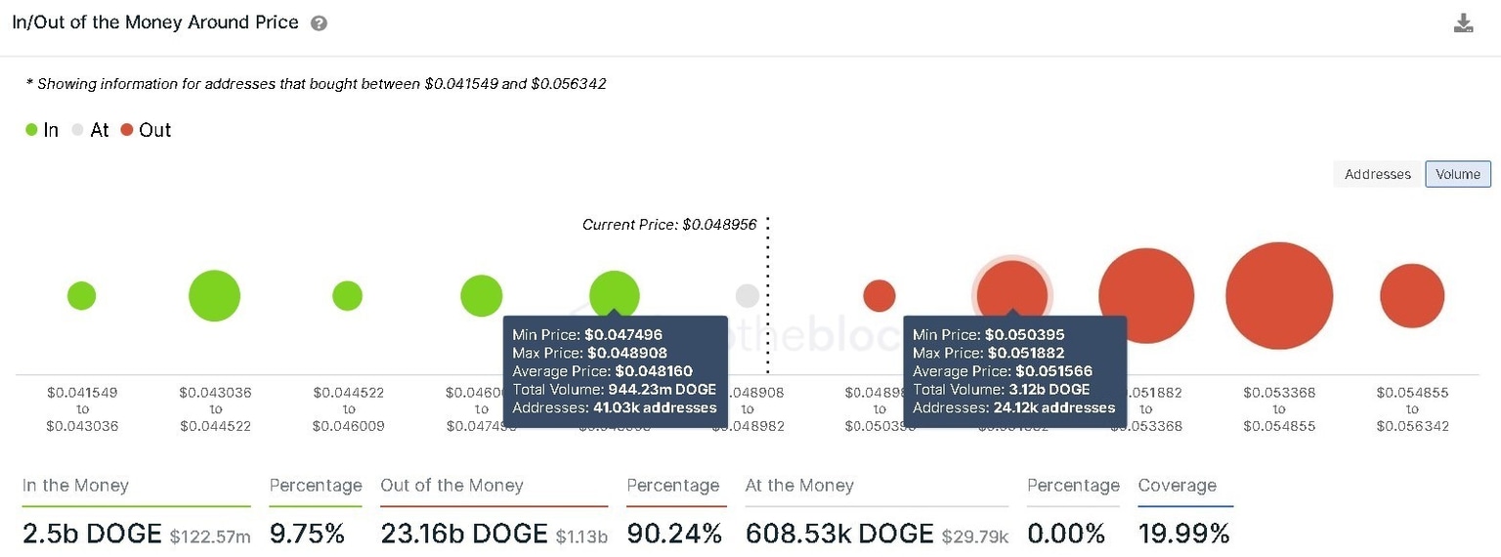Toggle the red Out legend item
1501x557 pixels.
146,130
